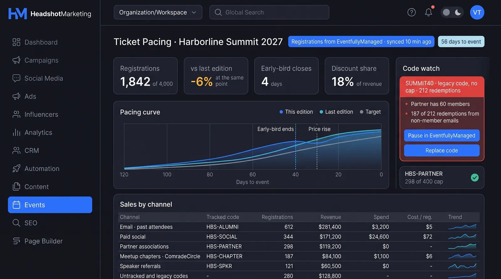
Task: Click the Email past attendees trend sparkline
Action: [x=462, y=227]
